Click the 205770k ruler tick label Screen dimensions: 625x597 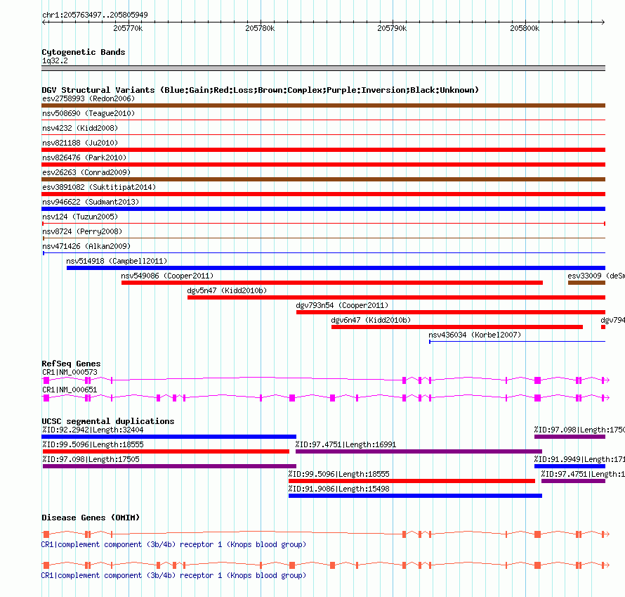pos(128,28)
